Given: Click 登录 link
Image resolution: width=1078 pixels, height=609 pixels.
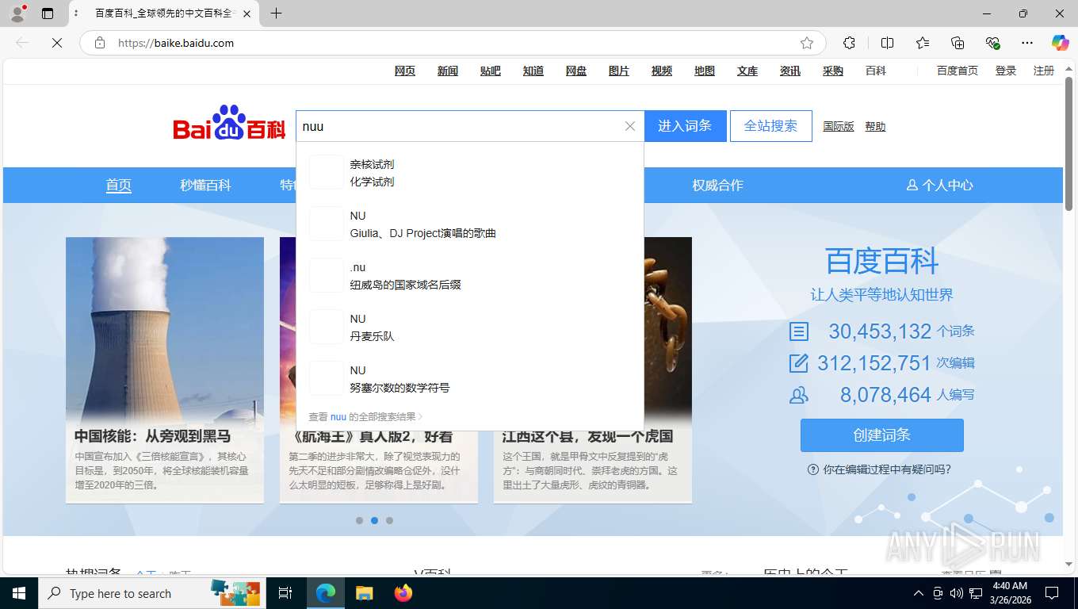Looking at the screenshot, I should click(1006, 71).
